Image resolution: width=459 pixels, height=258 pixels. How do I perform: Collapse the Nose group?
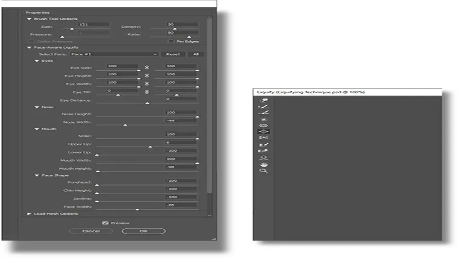click(37, 107)
